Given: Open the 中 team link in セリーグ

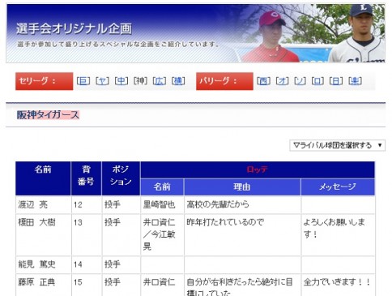Looking at the screenshot, I should click(x=121, y=81).
